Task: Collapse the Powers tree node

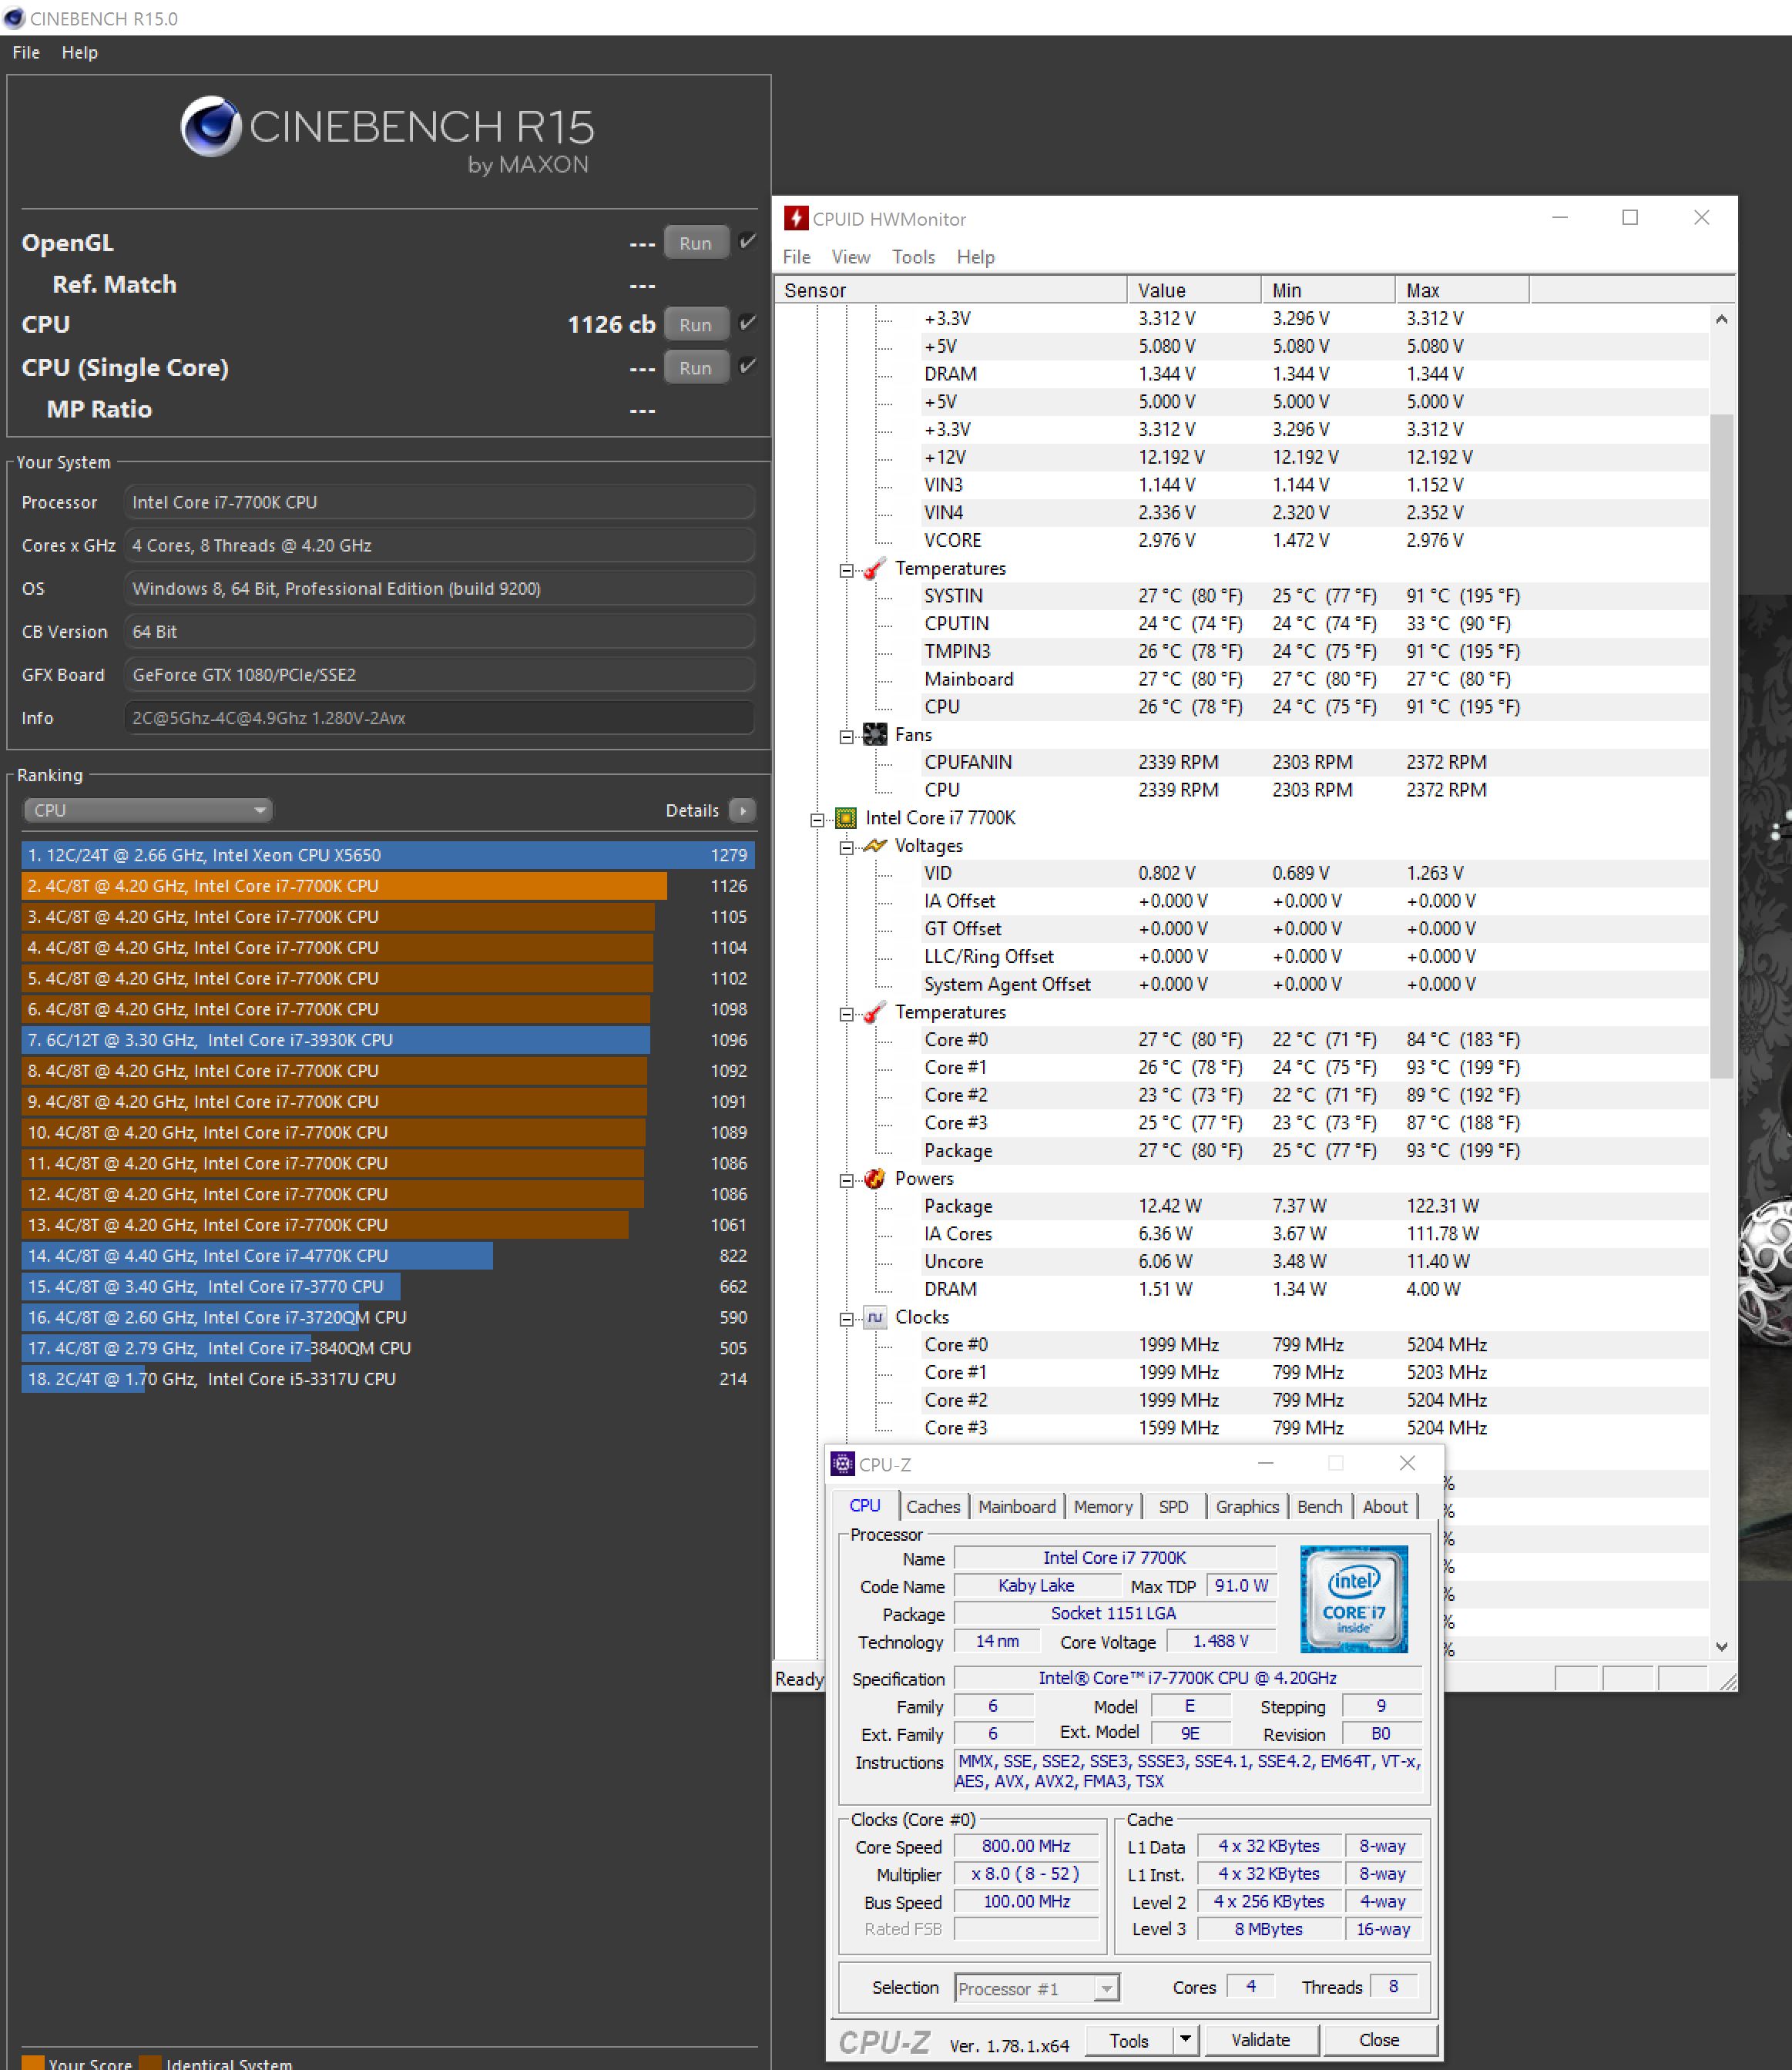Action: coord(846,1180)
